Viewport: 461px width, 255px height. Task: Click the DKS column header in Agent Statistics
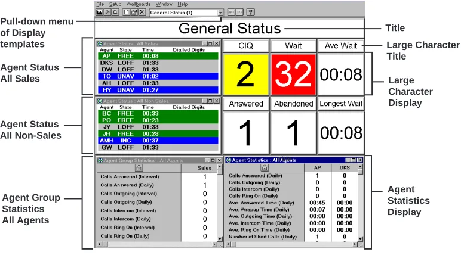click(345, 167)
